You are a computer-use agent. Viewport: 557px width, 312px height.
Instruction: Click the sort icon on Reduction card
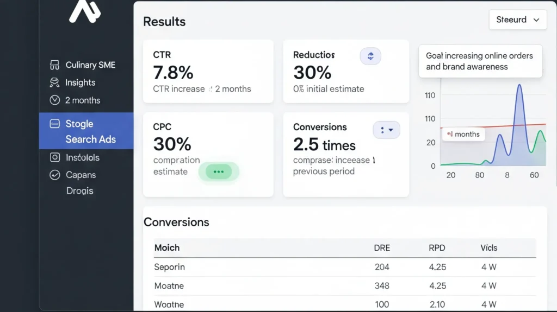tap(370, 56)
